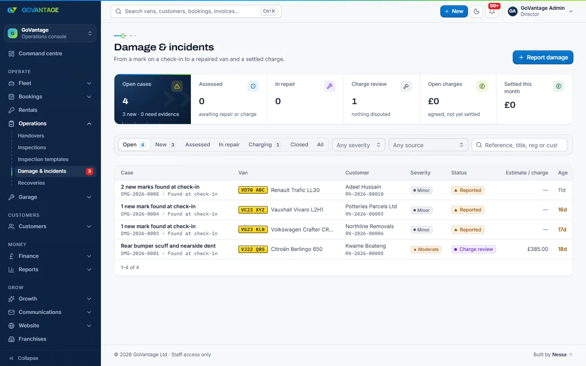Click the Open cases warning icon

[177, 86]
